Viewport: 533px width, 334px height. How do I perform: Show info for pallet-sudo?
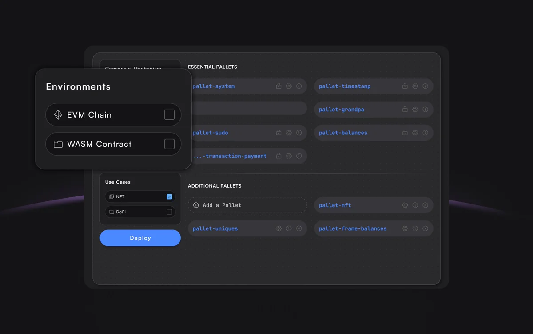pyautogui.click(x=299, y=133)
